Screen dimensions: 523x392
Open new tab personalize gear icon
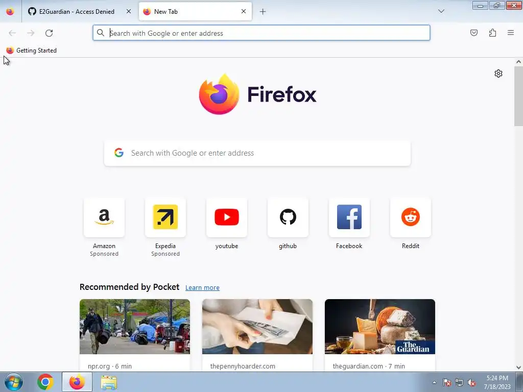click(498, 73)
